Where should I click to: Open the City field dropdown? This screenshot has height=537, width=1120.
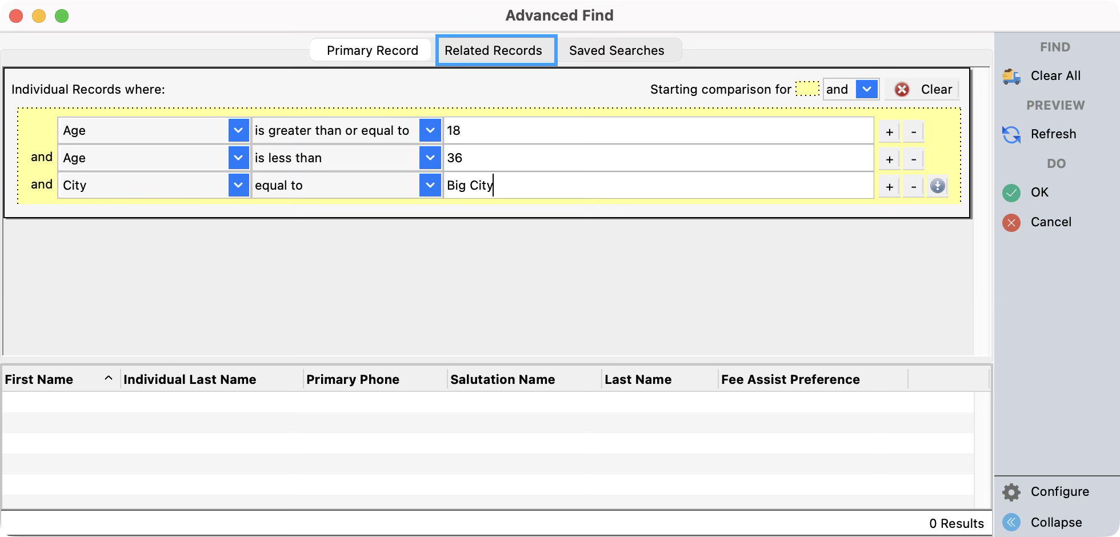(x=238, y=185)
